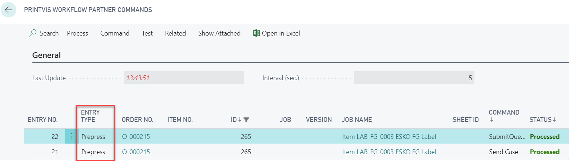The image size is (569, 161).
Task: Click the Interval (sec.) field
Action: pos(414,78)
